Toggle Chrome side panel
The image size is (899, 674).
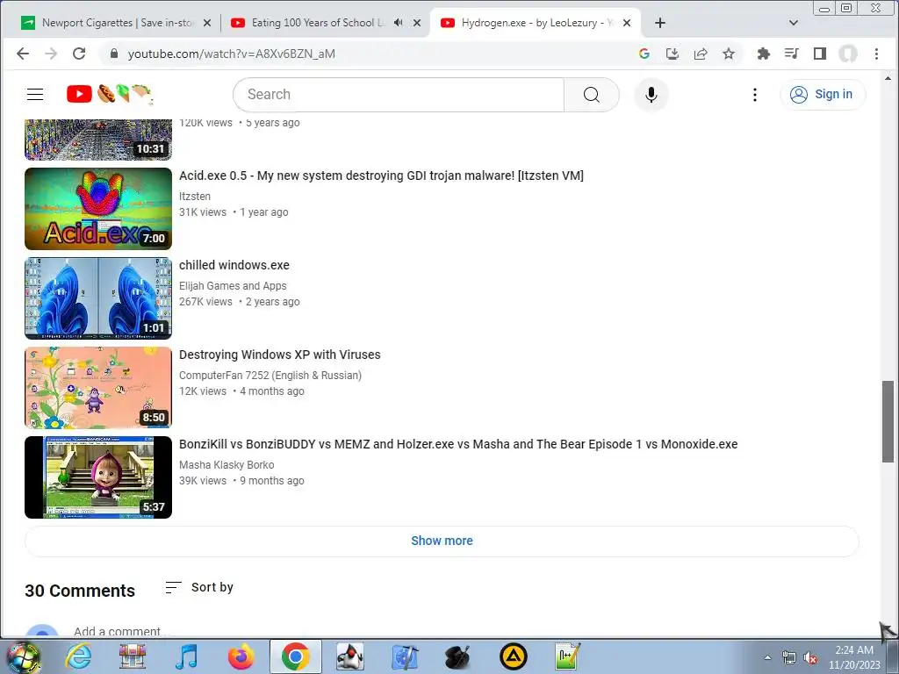click(x=819, y=54)
